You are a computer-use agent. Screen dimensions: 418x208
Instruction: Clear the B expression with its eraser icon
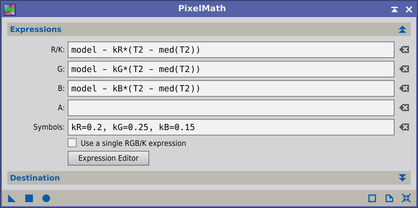pos(404,88)
